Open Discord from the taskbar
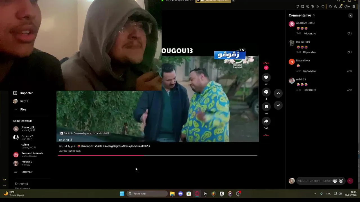The height and width of the screenshot is (202, 360). coord(181,194)
